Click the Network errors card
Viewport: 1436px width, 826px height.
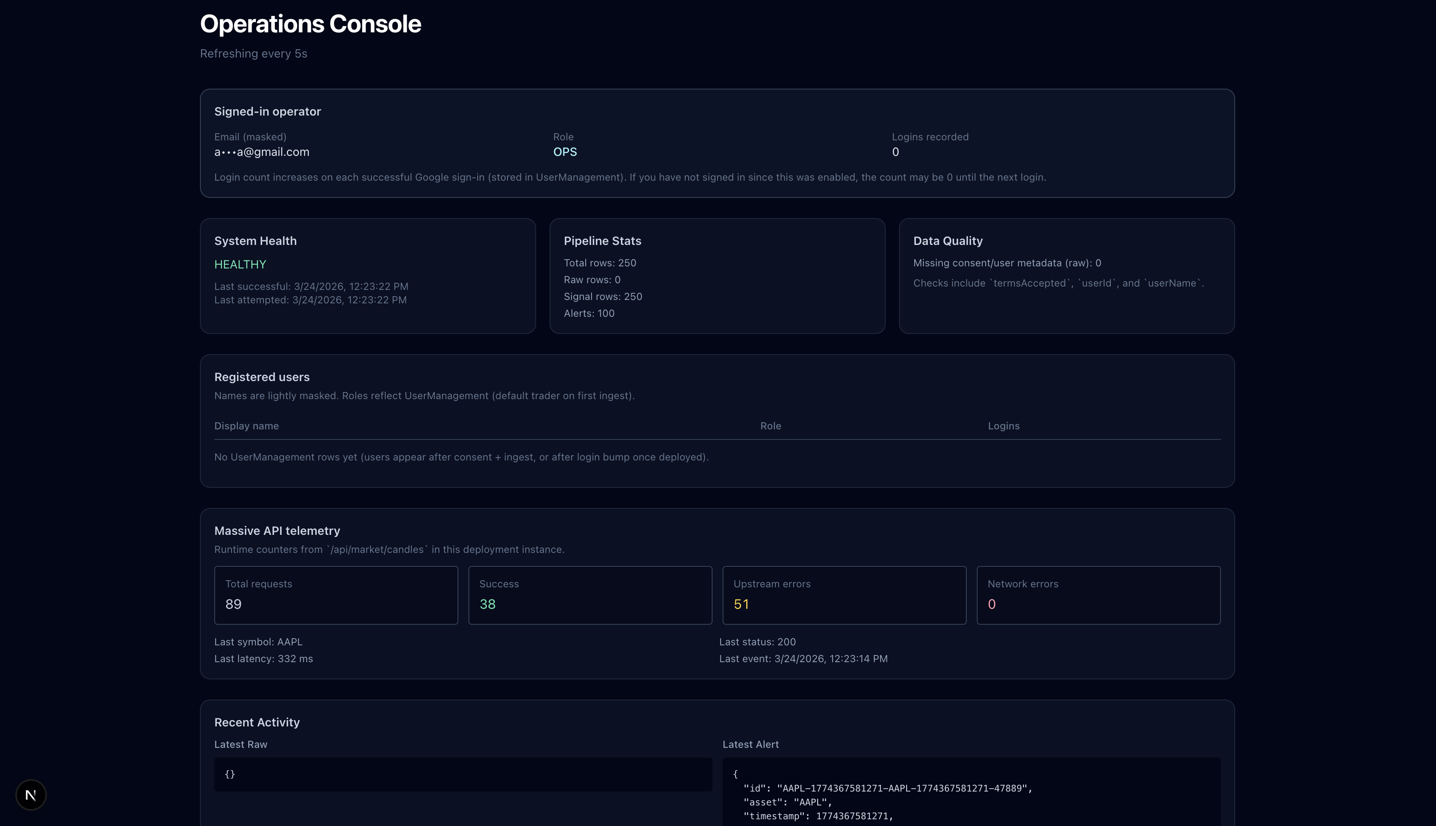click(x=1098, y=595)
